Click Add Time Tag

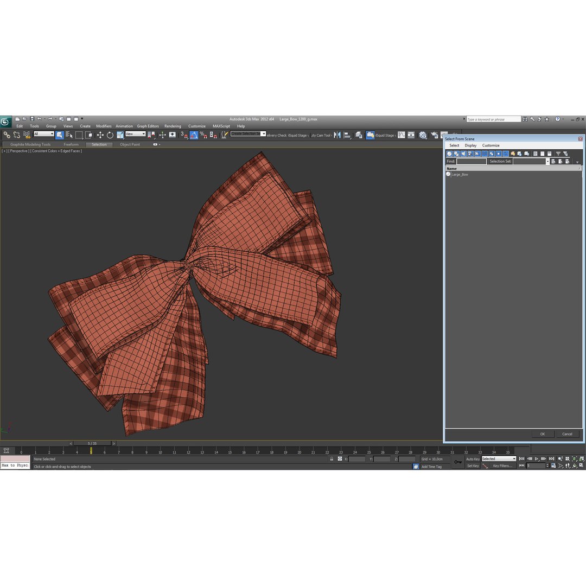click(x=432, y=467)
